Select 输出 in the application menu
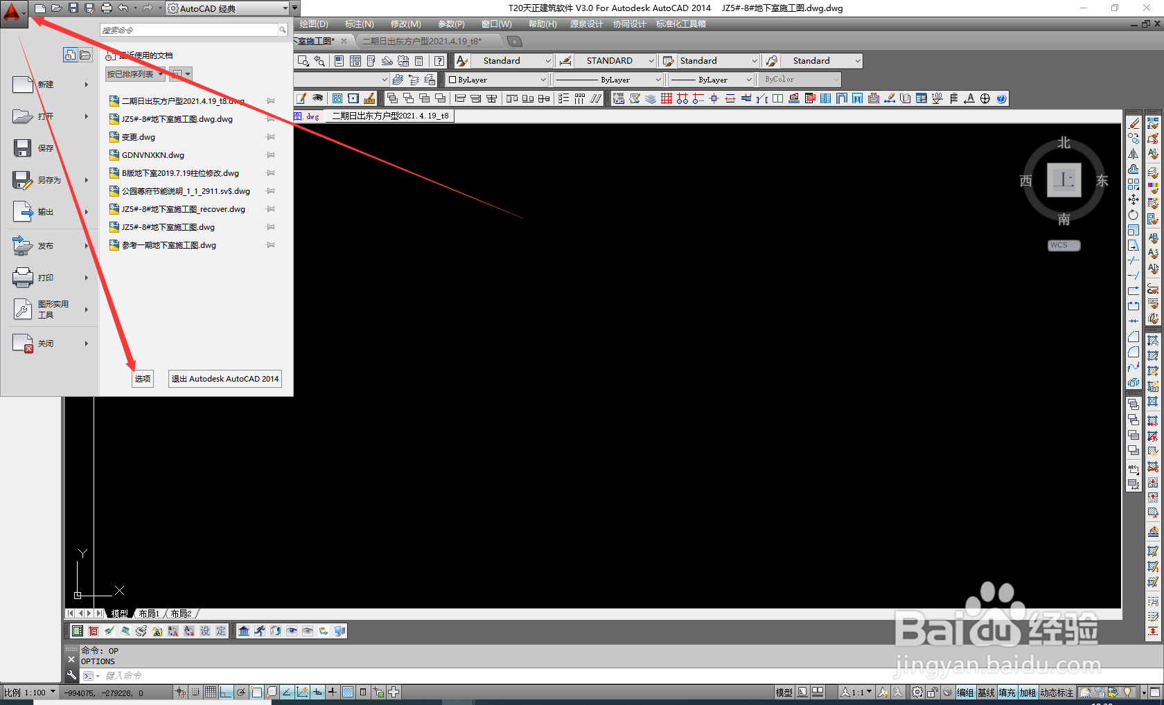 coord(45,212)
